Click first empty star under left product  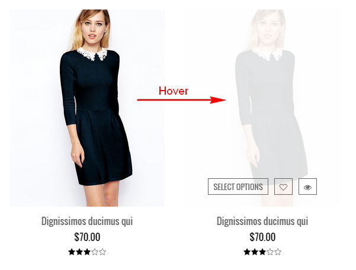[x=95, y=252]
